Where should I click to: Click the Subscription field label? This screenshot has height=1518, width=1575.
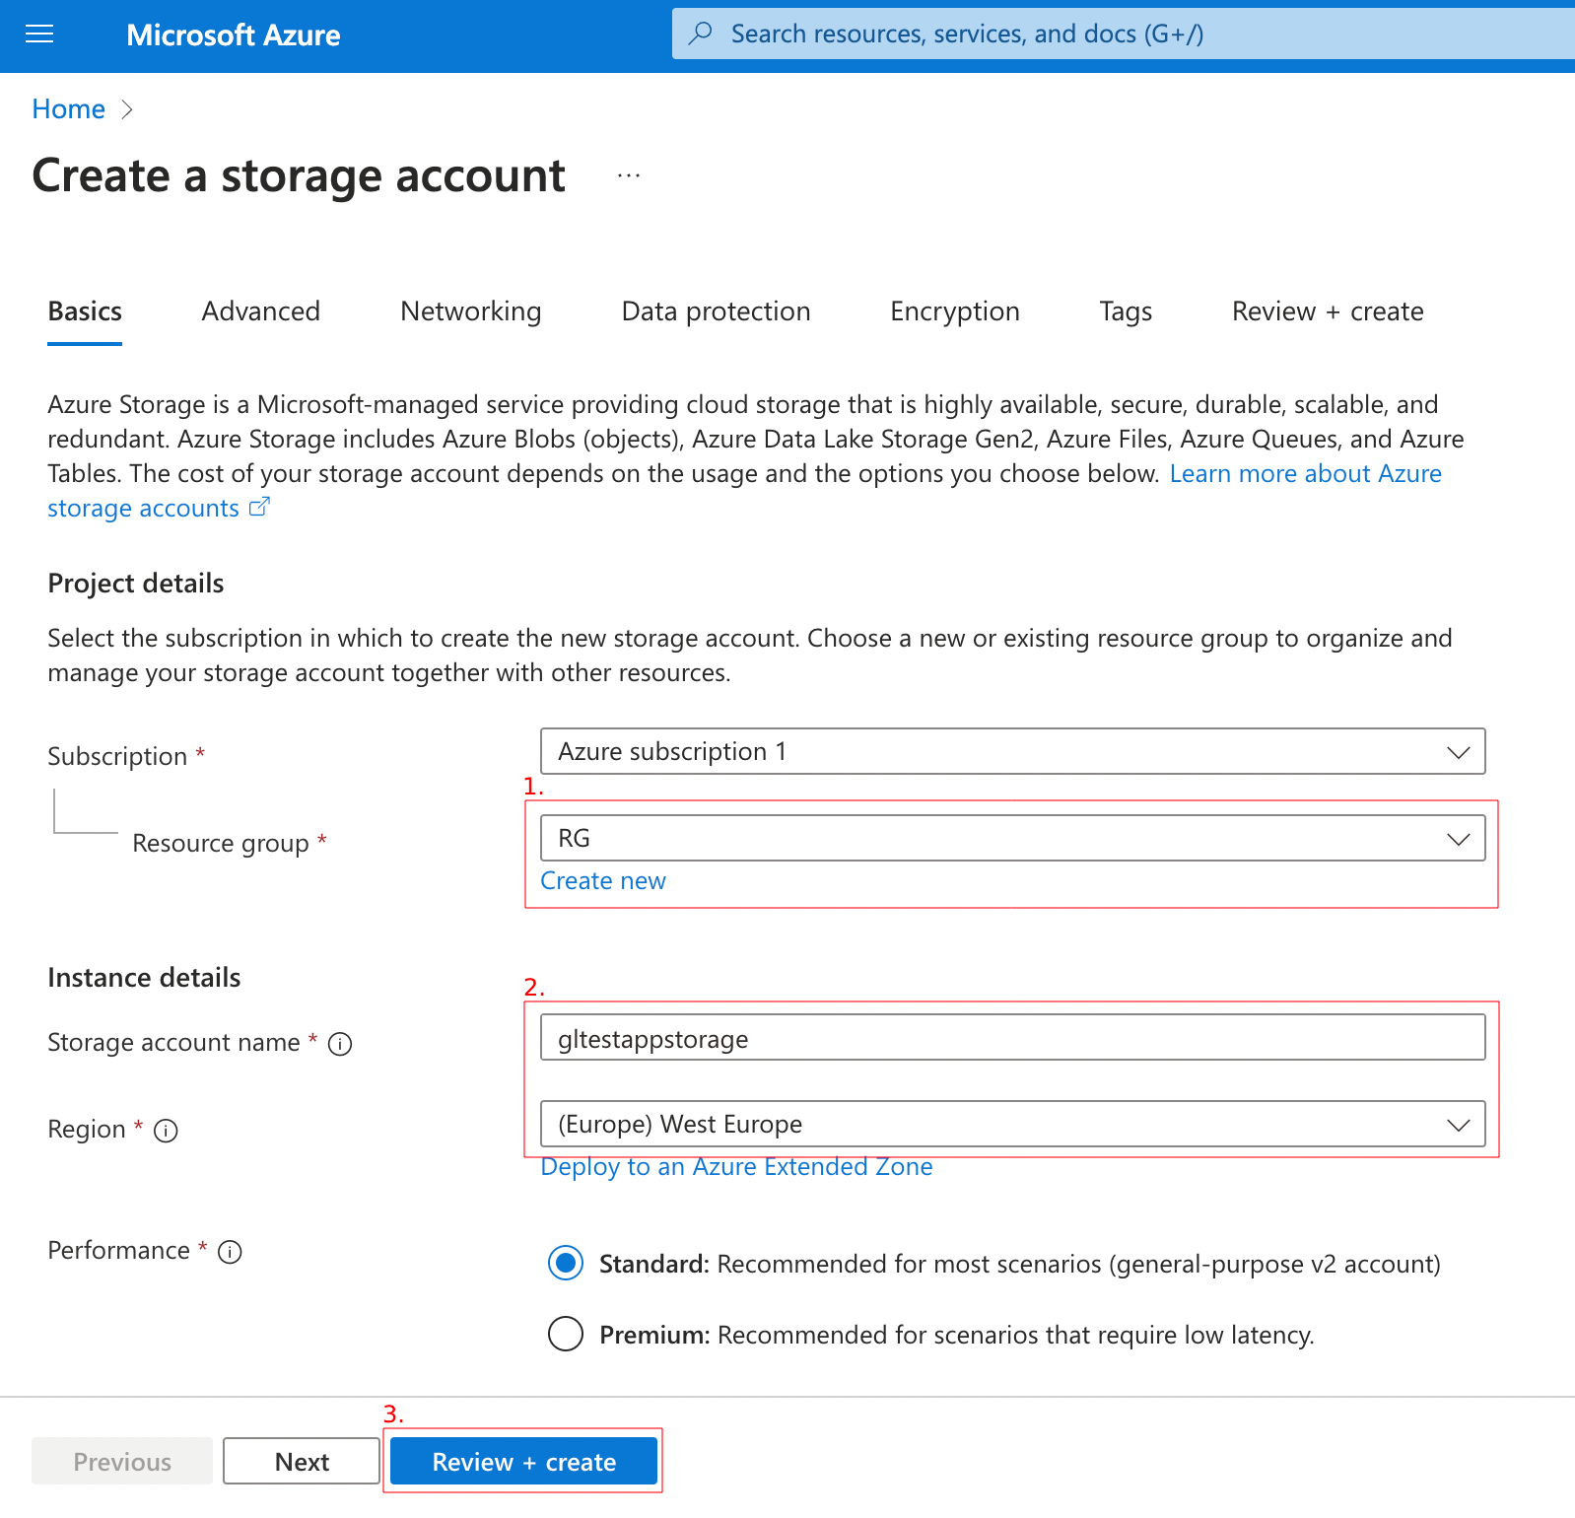[x=117, y=756]
